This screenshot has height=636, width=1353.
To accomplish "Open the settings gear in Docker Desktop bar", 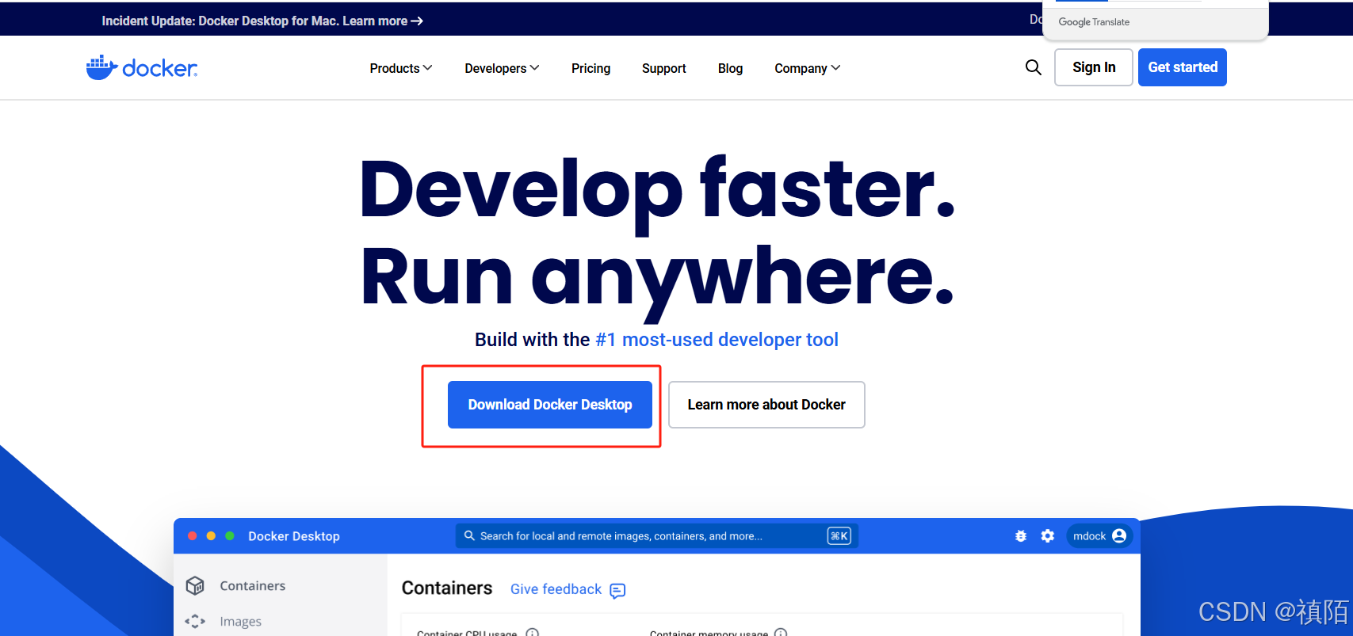I will [1048, 536].
